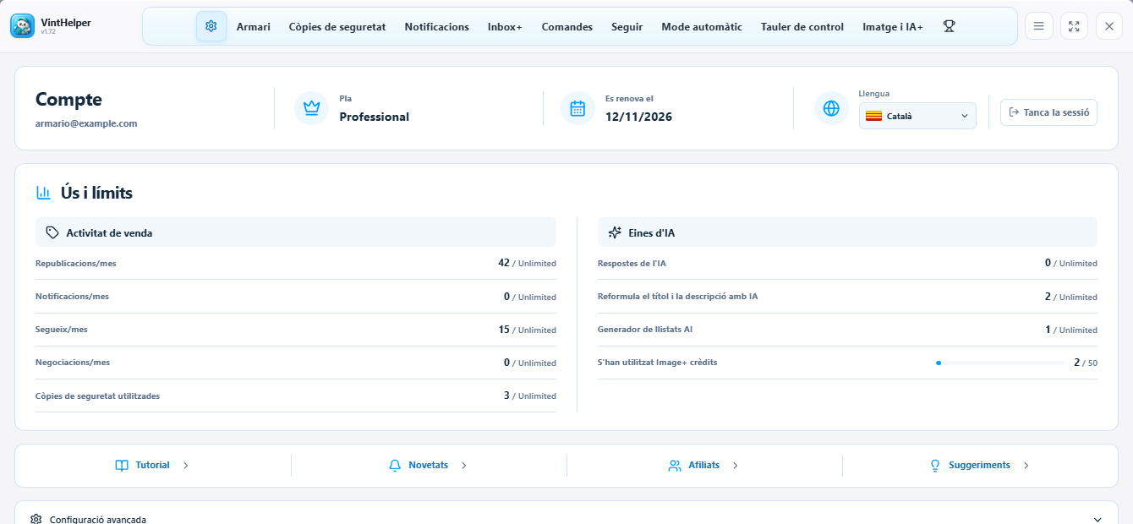This screenshot has width=1133, height=524.
Task: Switch to Mode automàtic tab
Action: tap(702, 27)
